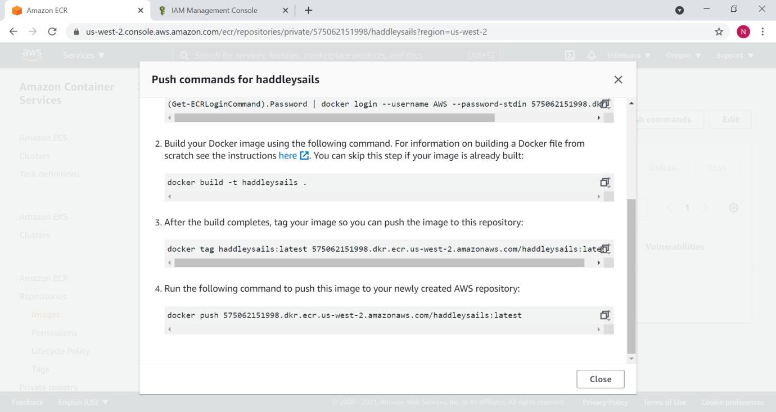This screenshot has height=412, width=776.
Task: Click the browser address bar URL
Action: click(286, 31)
